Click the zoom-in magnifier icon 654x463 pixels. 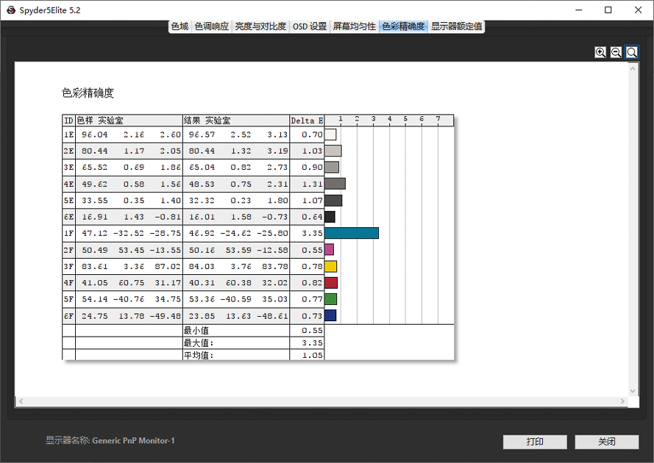pyautogui.click(x=601, y=52)
